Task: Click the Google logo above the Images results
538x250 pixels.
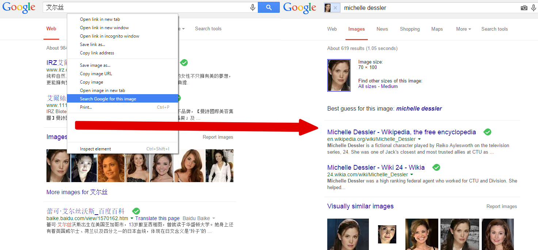Action: coord(300,8)
